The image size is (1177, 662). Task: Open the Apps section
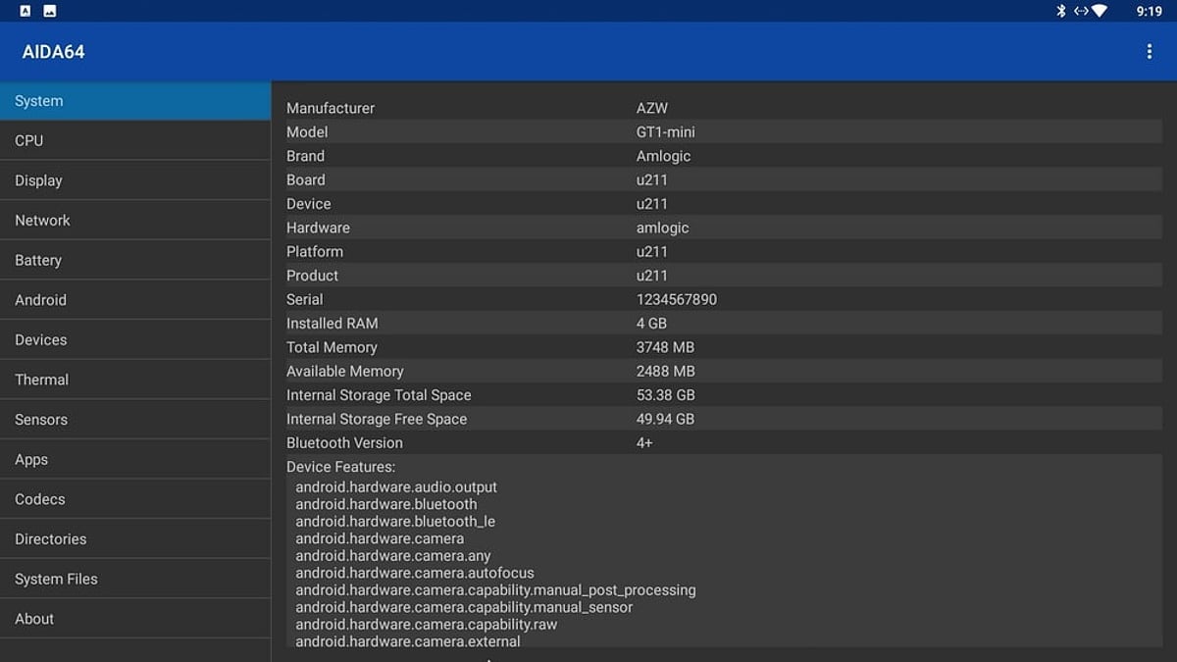point(135,459)
